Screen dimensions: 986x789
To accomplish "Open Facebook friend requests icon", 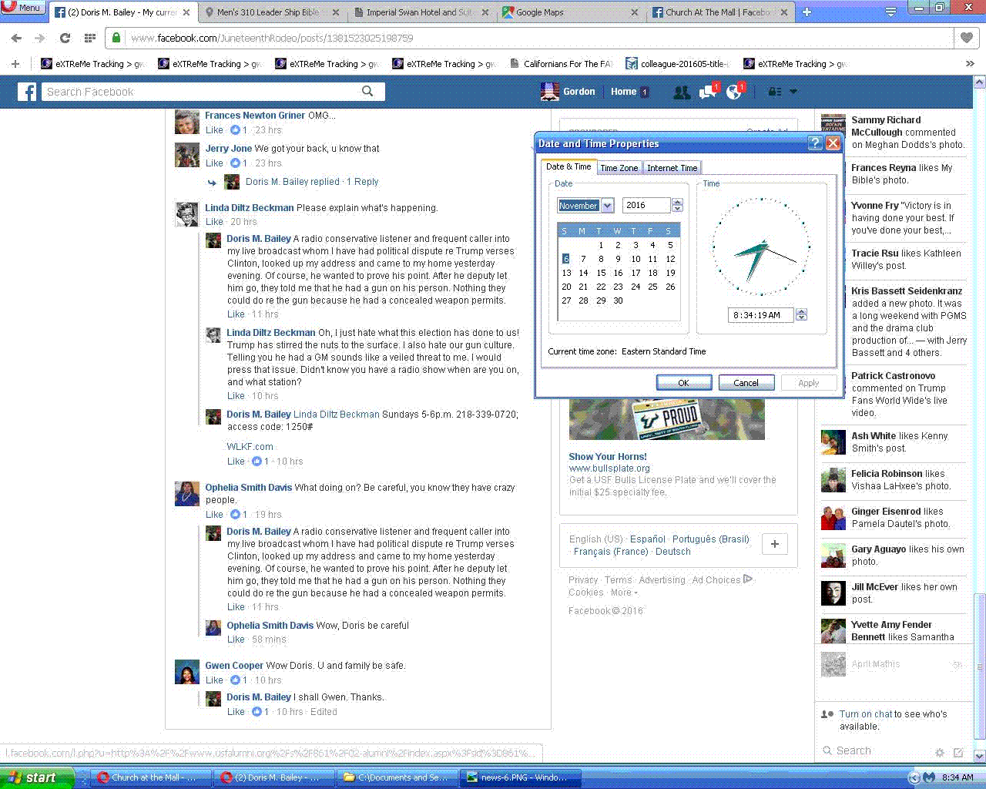I will point(681,92).
